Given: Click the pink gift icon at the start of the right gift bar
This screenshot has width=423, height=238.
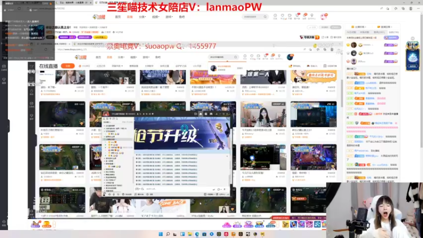Looking at the screenshot, I should (227, 224).
